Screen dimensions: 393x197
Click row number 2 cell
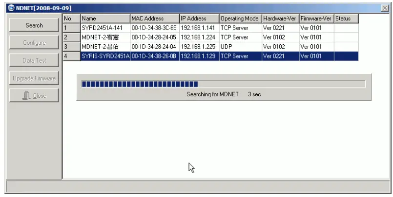pyautogui.click(x=72, y=37)
